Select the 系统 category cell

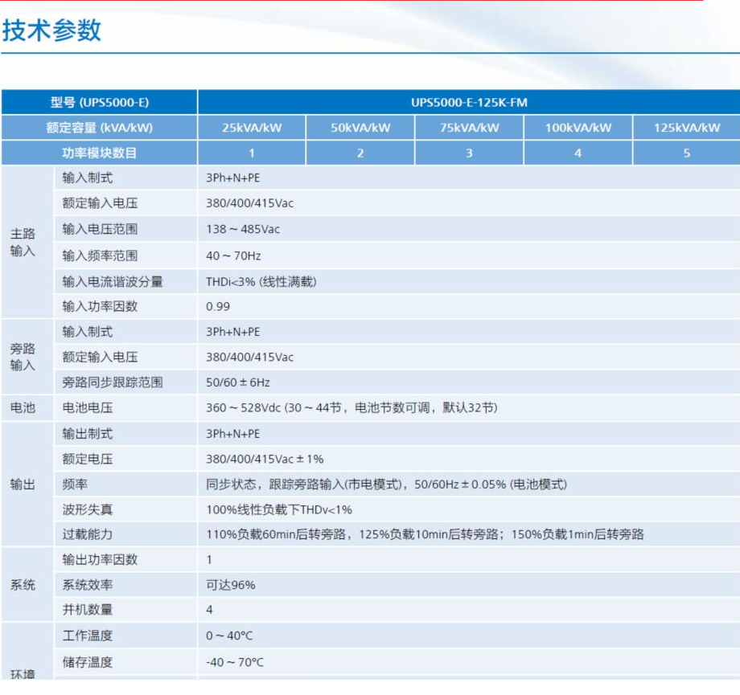pos(27,585)
